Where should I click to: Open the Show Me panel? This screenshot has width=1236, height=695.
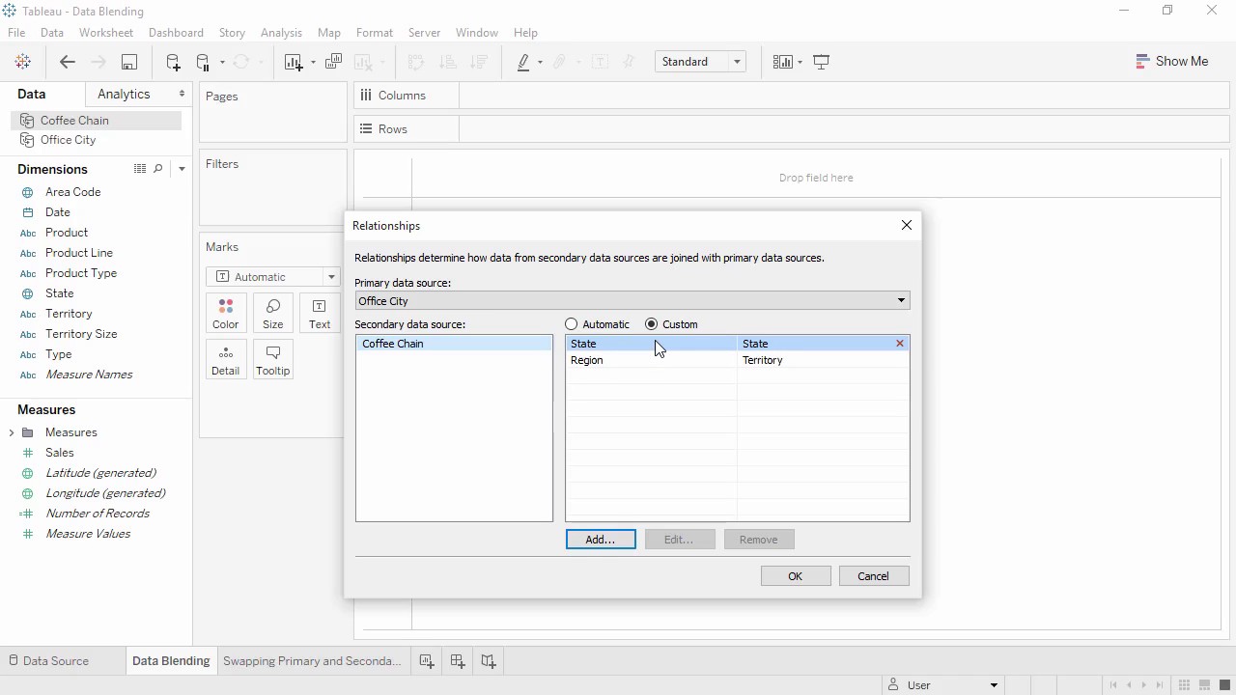[x=1171, y=61]
